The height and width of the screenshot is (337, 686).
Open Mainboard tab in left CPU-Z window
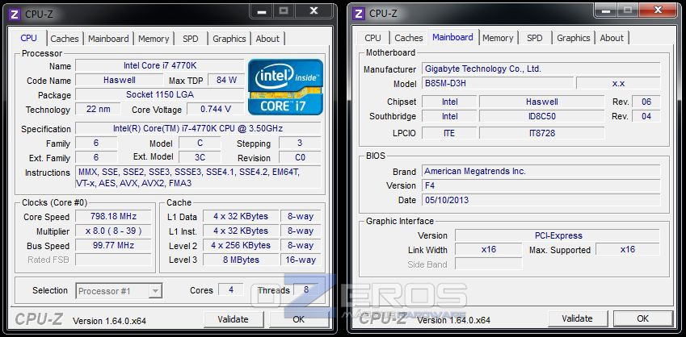pos(108,39)
